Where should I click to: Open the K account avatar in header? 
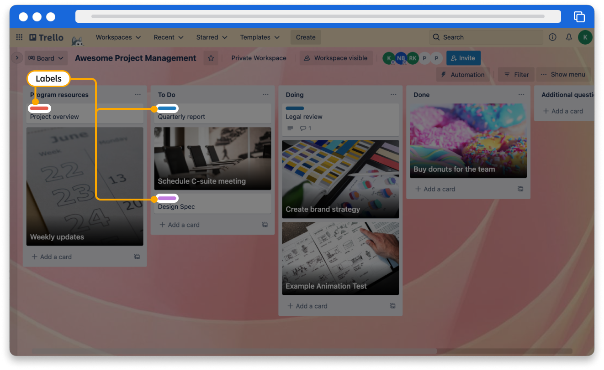[585, 37]
